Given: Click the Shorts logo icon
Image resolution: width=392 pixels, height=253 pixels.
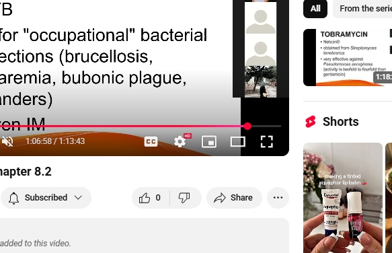Looking at the screenshot, I should click(311, 122).
